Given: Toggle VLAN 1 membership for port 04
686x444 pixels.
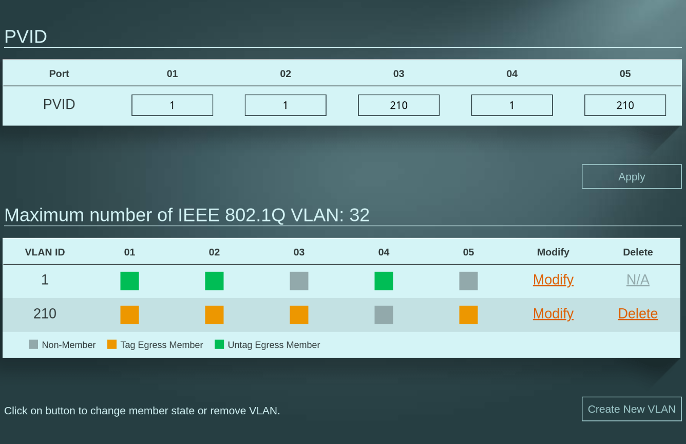Looking at the screenshot, I should point(384,281).
